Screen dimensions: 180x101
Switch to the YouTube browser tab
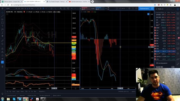(79, 2)
